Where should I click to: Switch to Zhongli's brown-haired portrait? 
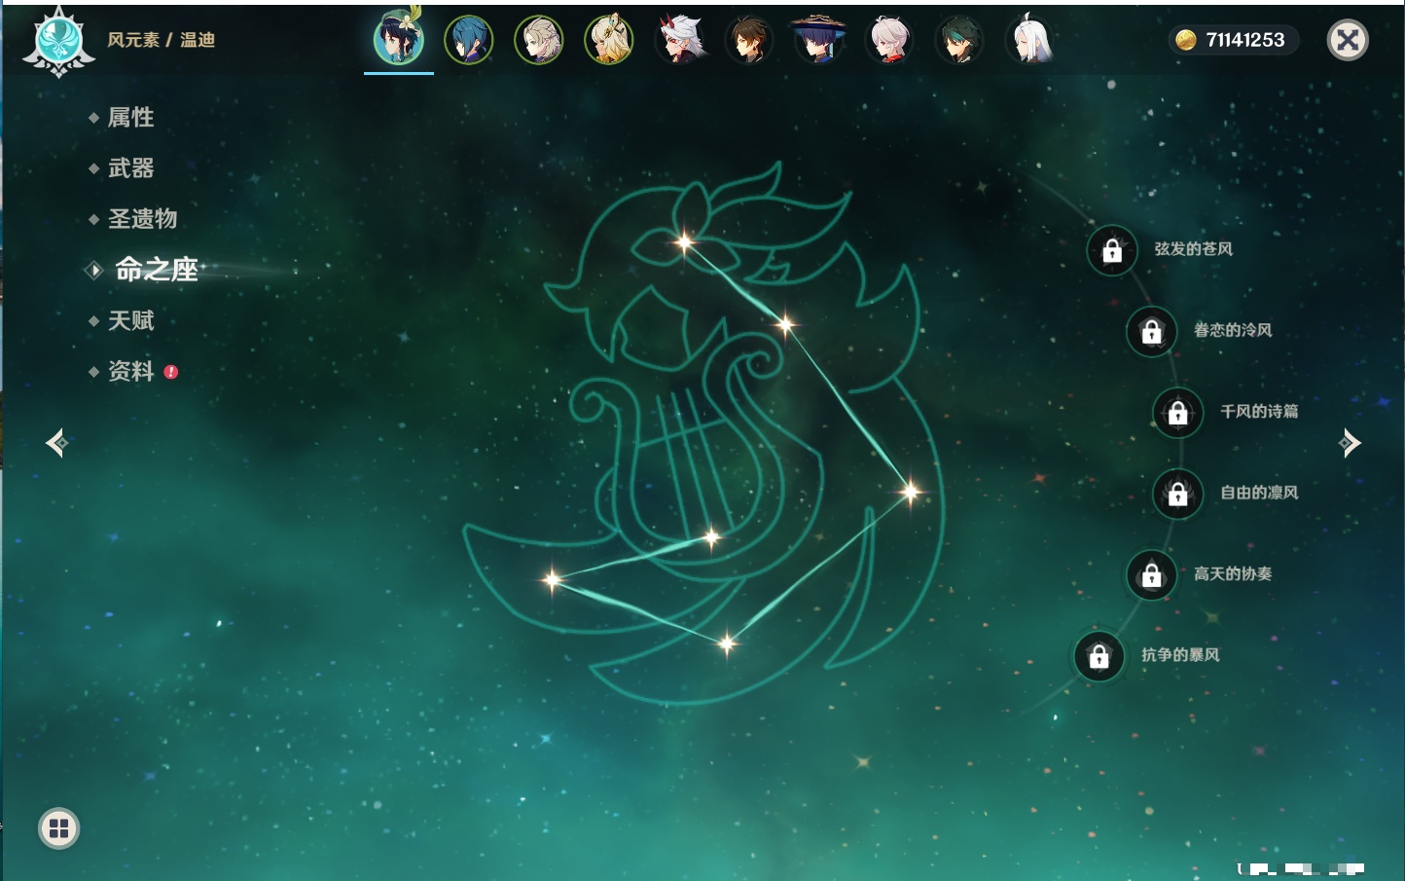pos(749,40)
